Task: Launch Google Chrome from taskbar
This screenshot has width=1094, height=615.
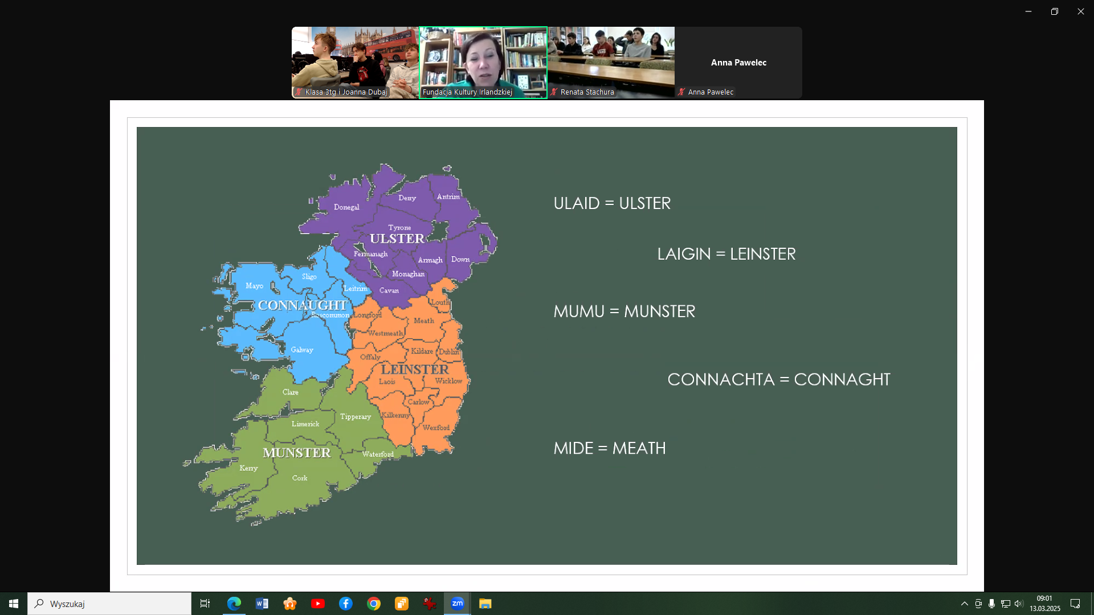Action: click(374, 604)
